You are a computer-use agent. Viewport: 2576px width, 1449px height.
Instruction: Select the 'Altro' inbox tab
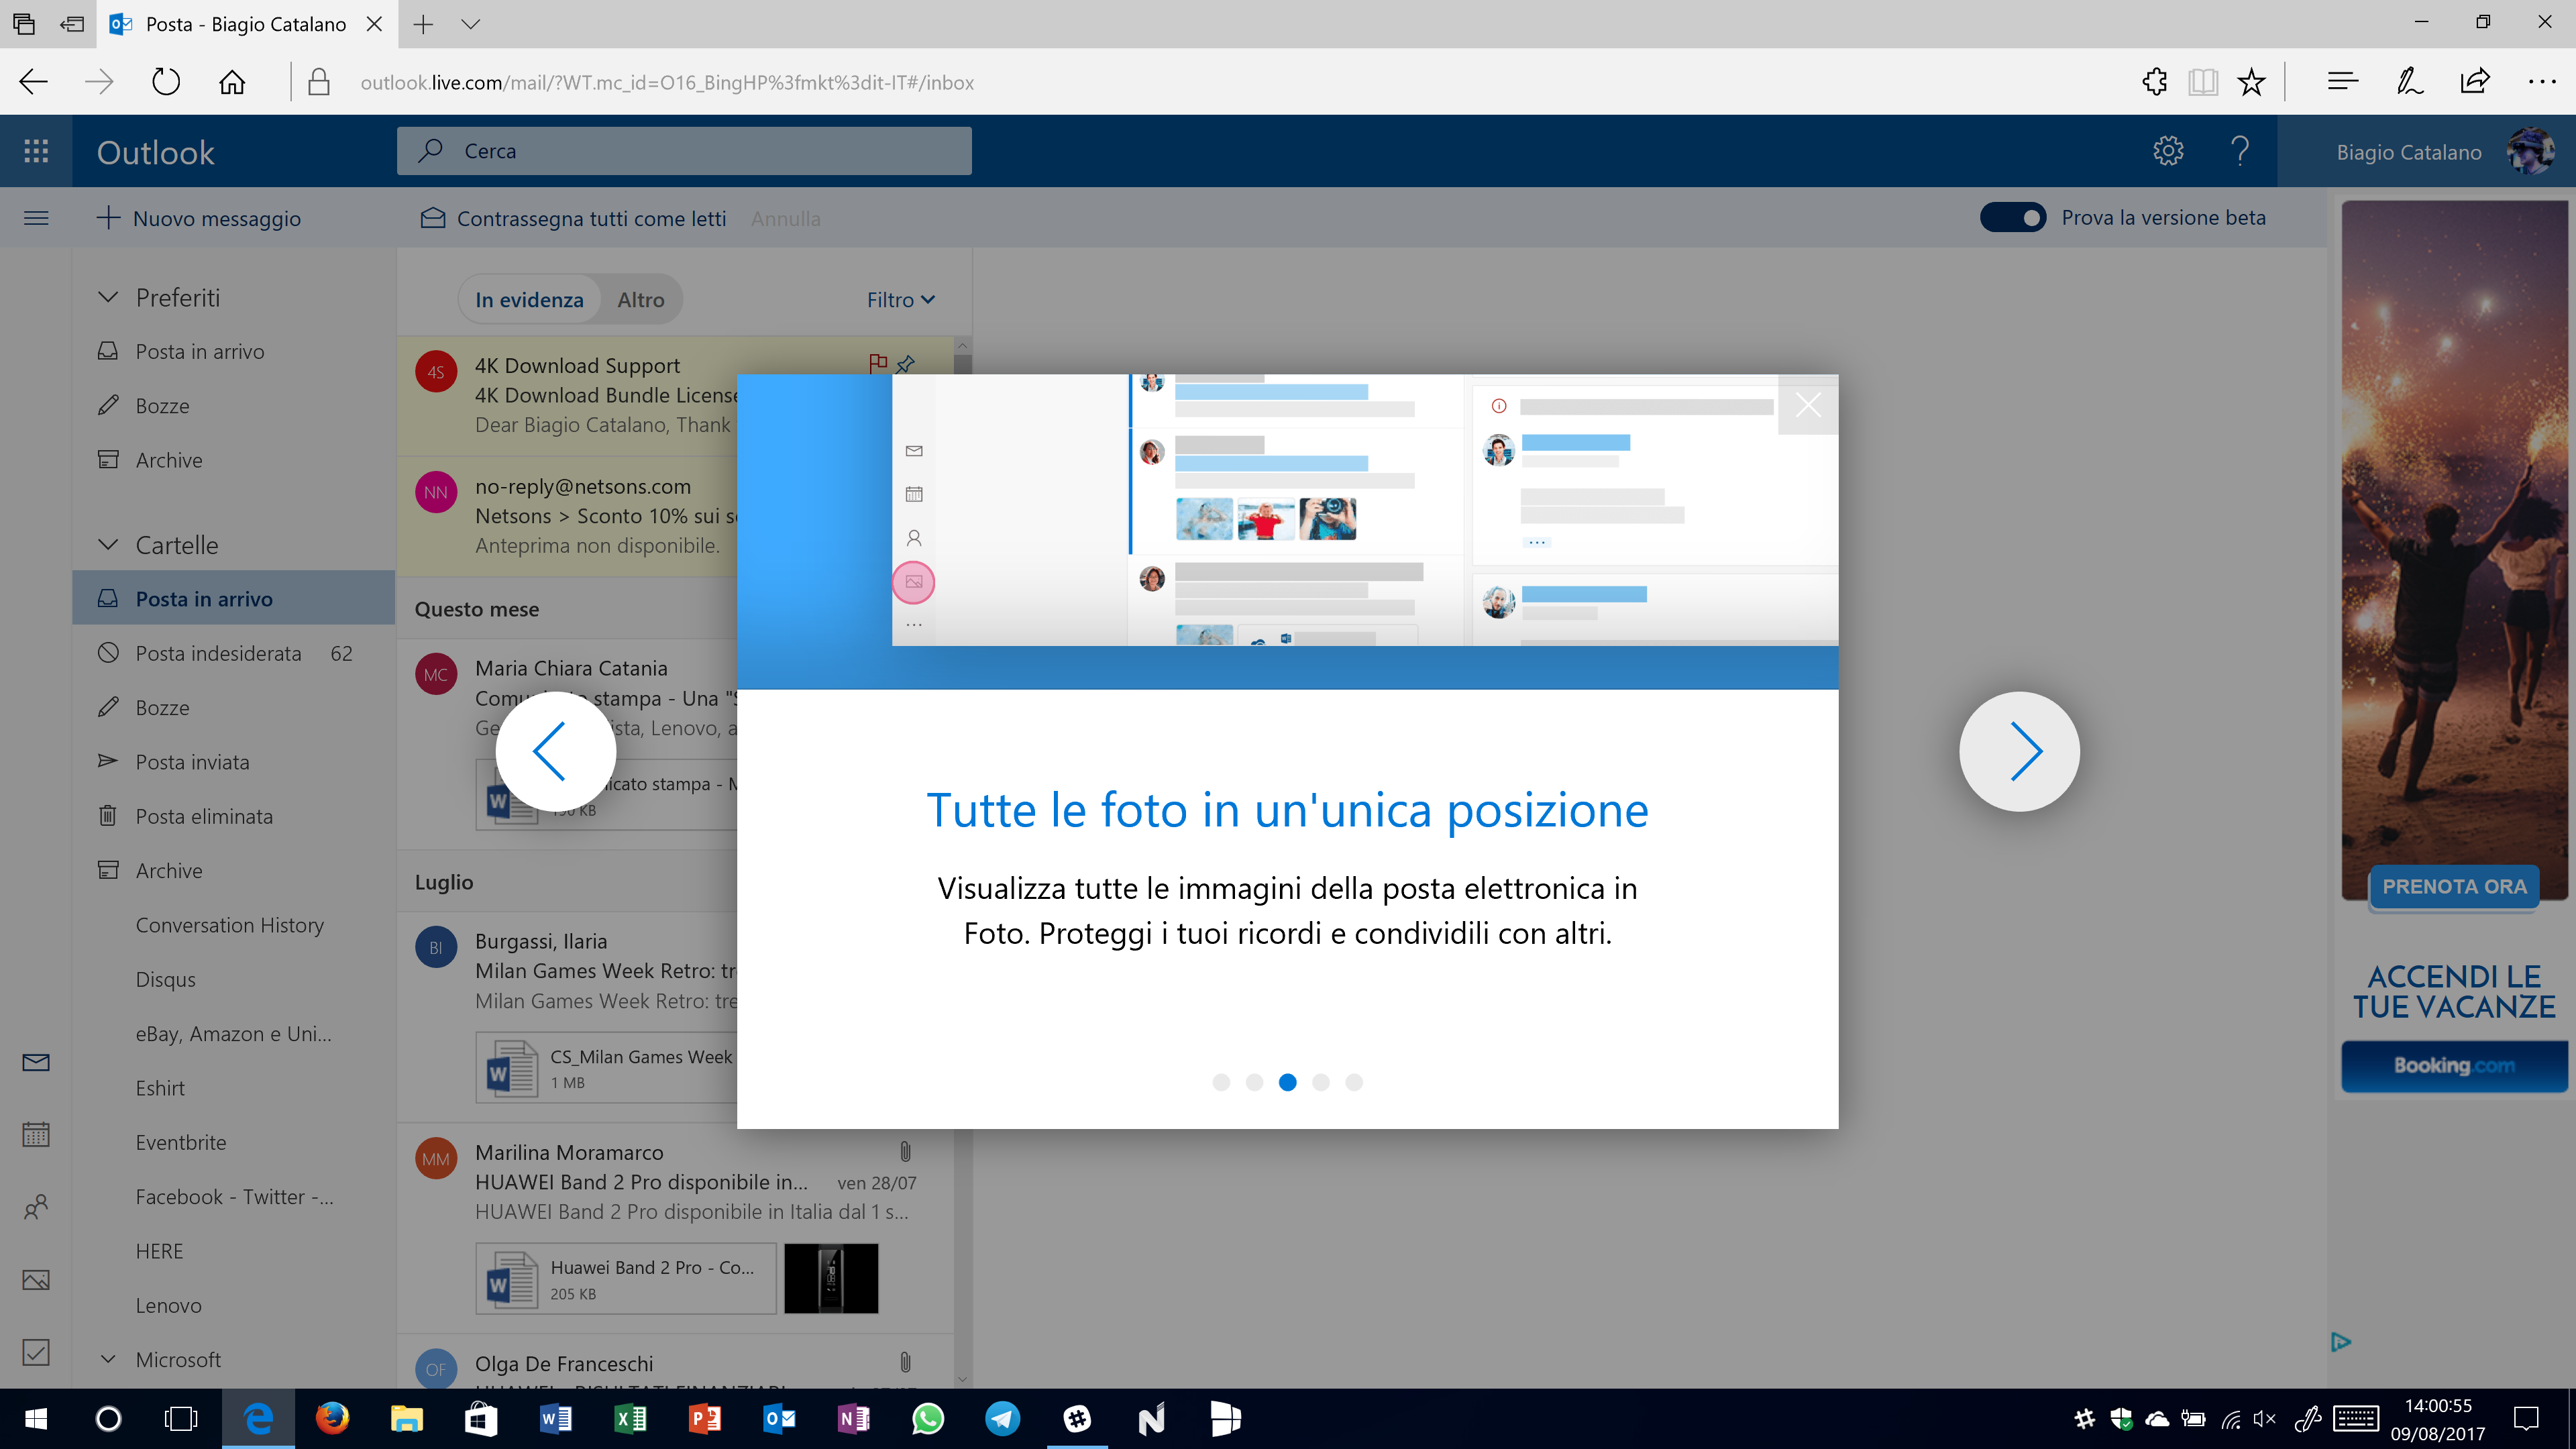click(640, 300)
